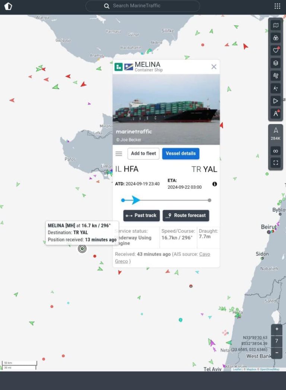Select the MELINA target marker on map
Image resolution: width=286 pixels, height=390 pixels.
[x=82, y=248]
